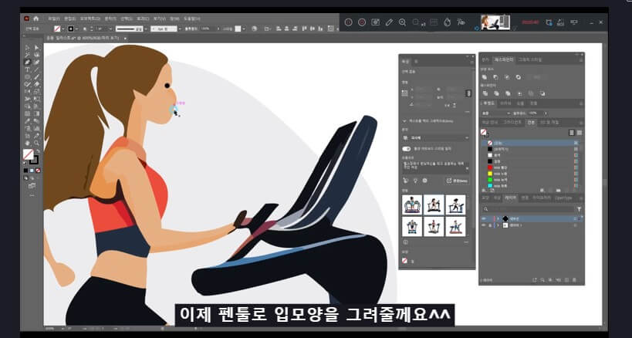
Task: Click the constrain proportions link icon
Action: [468, 93]
